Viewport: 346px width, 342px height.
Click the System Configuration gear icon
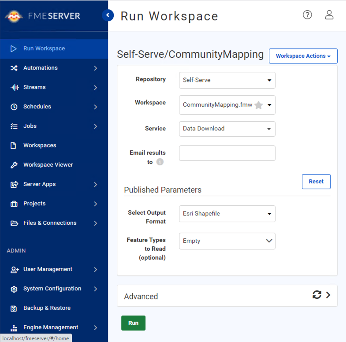(14, 289)
